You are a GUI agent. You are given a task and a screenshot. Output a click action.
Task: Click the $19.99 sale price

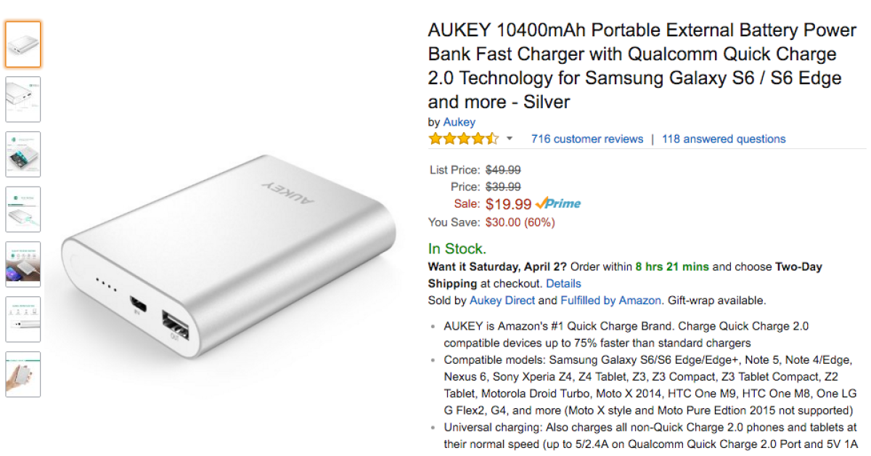tap(508, 204)
